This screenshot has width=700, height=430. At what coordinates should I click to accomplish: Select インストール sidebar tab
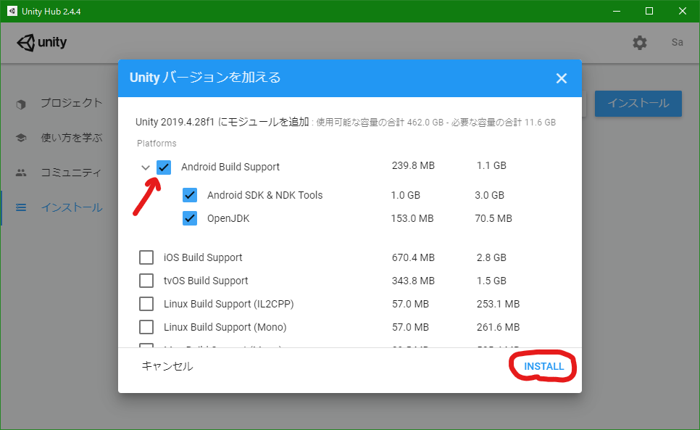[x=72, y=207]
